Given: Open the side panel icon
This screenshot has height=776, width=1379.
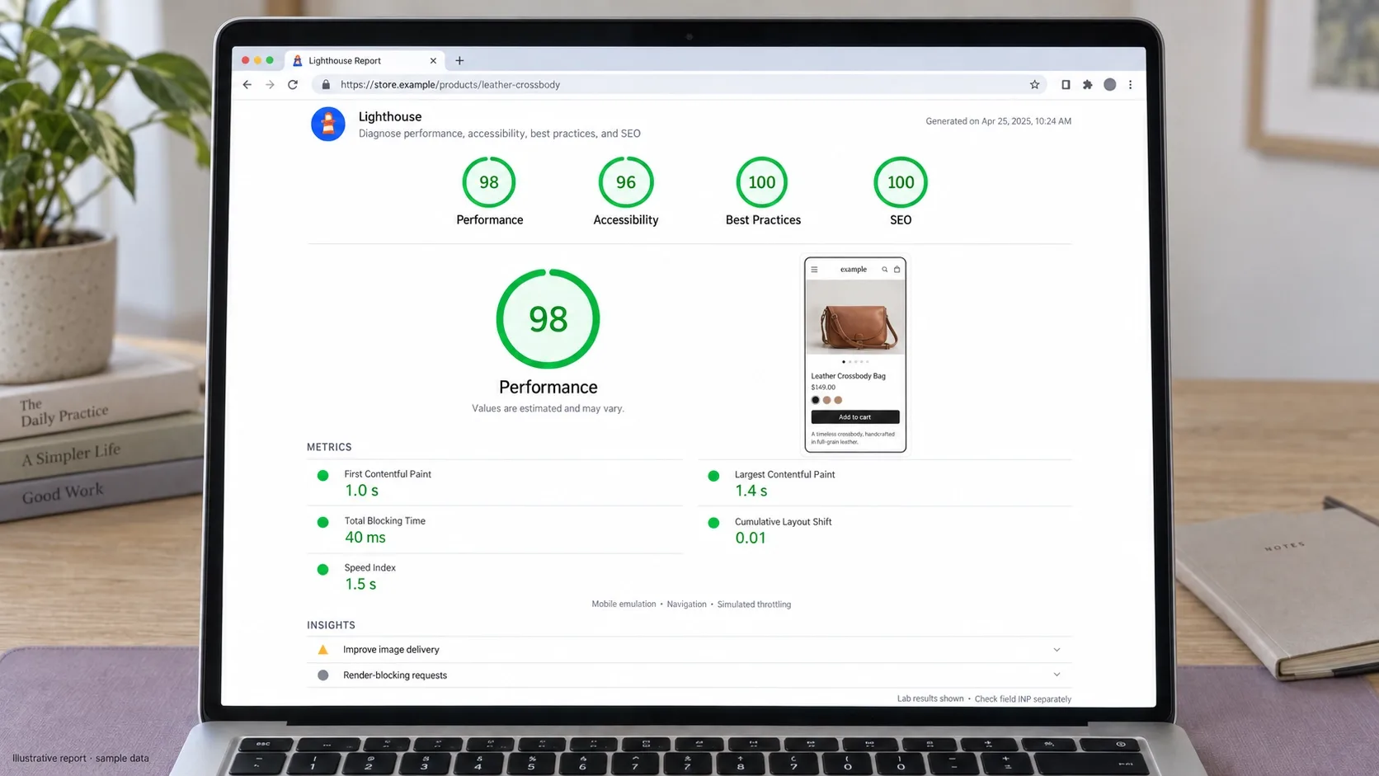Looking at the screenshot, I should click(1066, 85).
